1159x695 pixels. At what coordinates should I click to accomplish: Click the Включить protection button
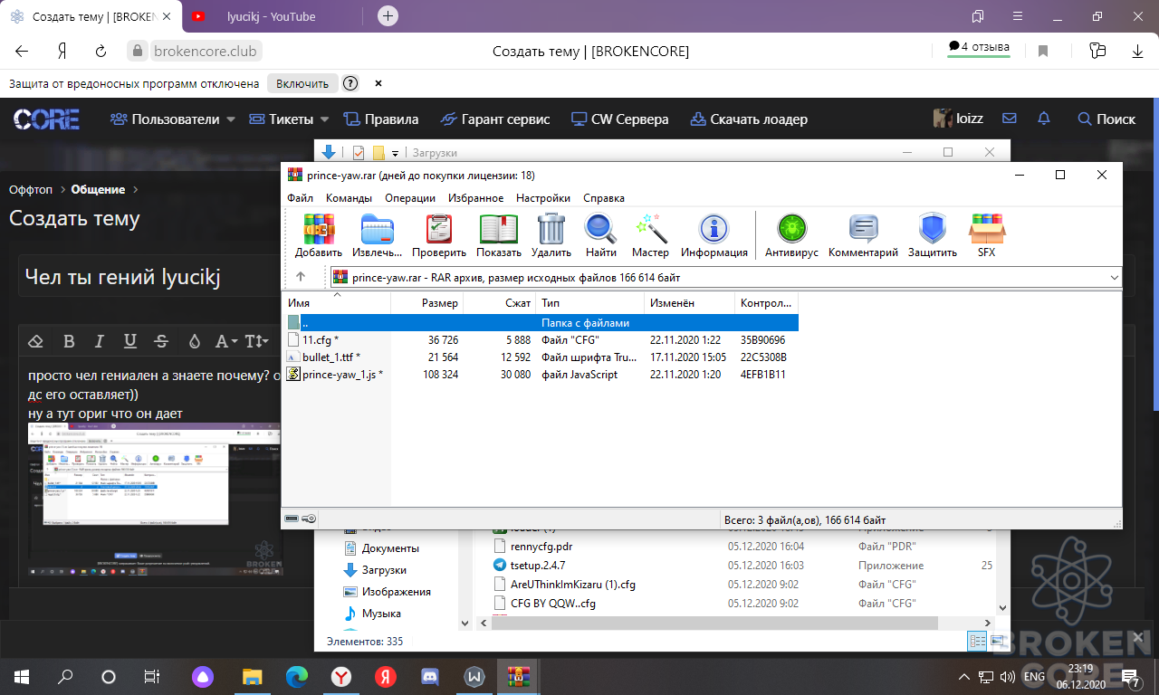pyautogui.click(x=302, y=83)
